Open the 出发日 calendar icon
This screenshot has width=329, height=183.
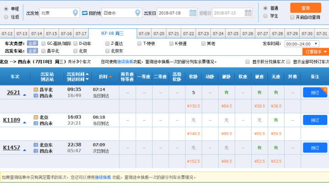pyautogui.click(x=193, y=13)
